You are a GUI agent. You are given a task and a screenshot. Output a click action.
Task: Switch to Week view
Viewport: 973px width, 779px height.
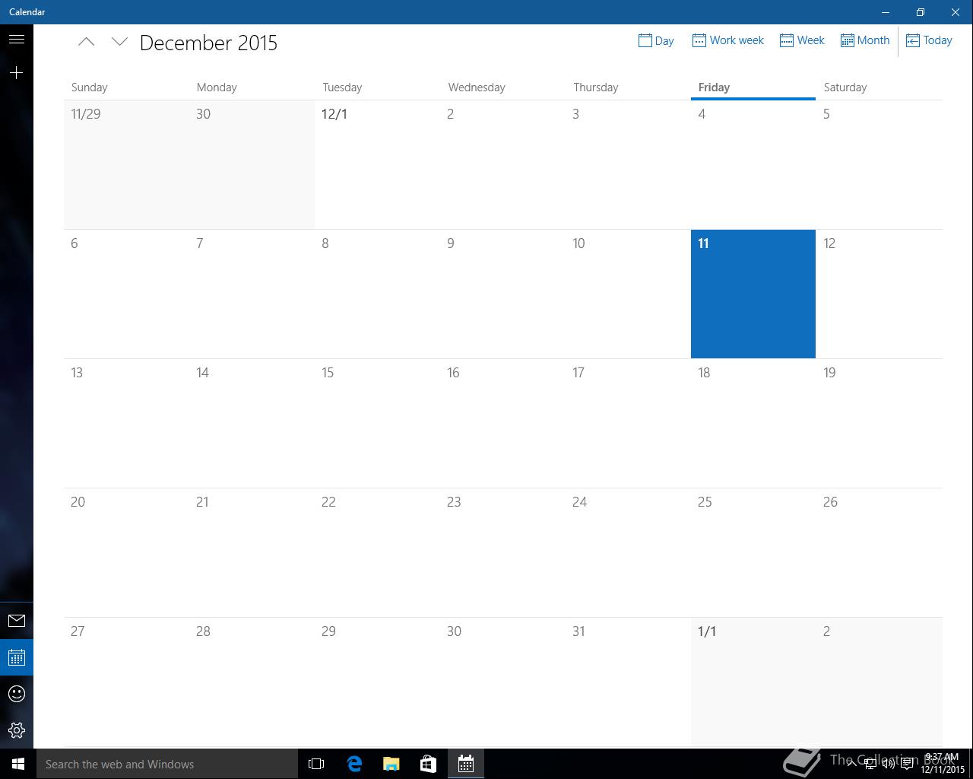coord(802,40)
